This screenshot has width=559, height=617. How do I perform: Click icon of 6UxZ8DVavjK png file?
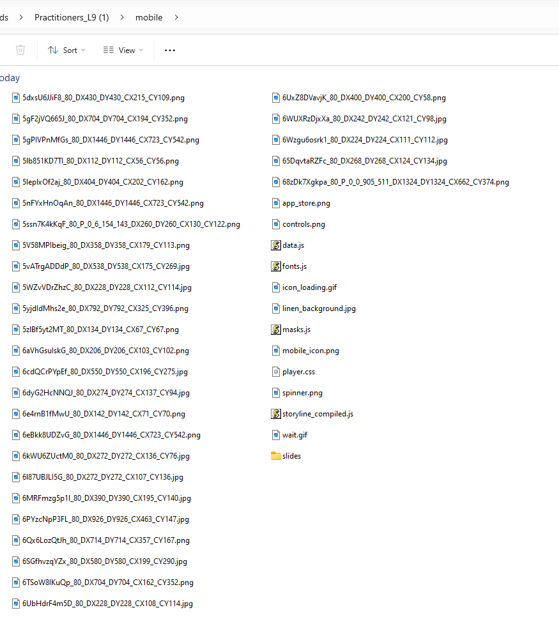(x=276, y=98)
